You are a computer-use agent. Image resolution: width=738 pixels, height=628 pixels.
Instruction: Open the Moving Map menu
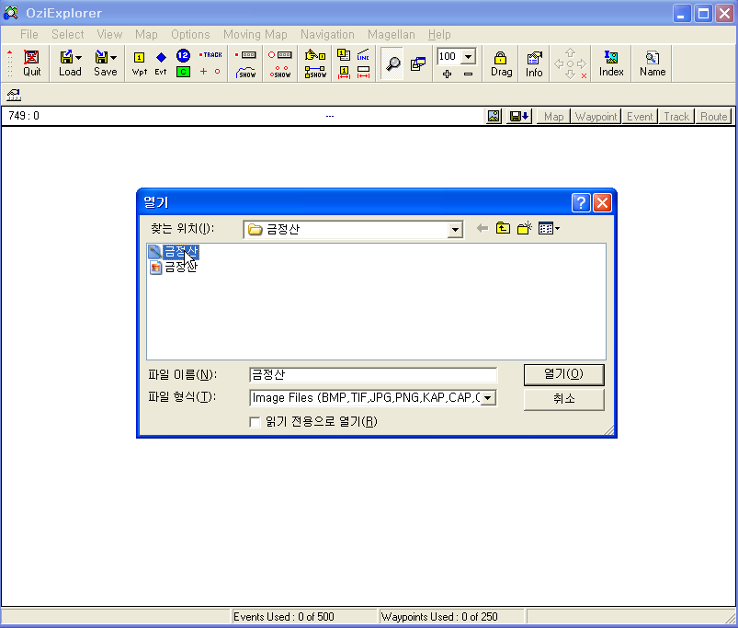(x=255, y=34)
